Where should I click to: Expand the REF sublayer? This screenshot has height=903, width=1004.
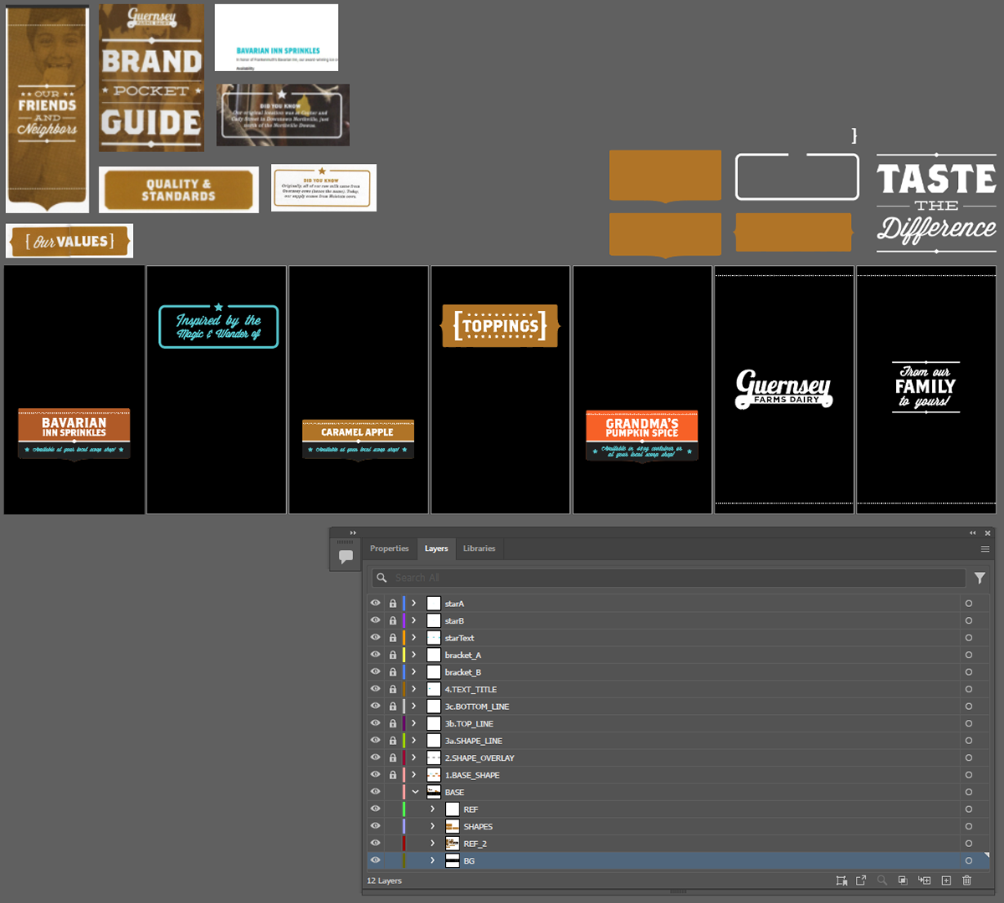(x=433, y=809)
